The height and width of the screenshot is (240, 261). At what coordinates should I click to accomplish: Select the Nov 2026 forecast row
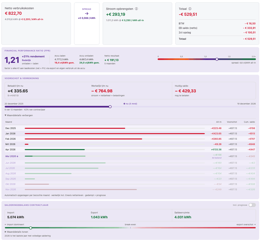(x=130, y=189)
